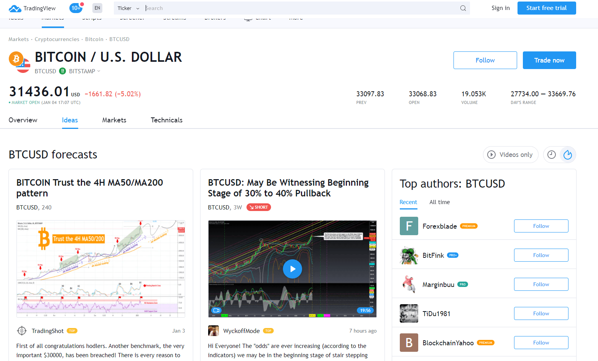The width and height of the screenshot is (598, 361).
Task: Open WyckoffMode author profile name
Action: click(x=242, y=331)
